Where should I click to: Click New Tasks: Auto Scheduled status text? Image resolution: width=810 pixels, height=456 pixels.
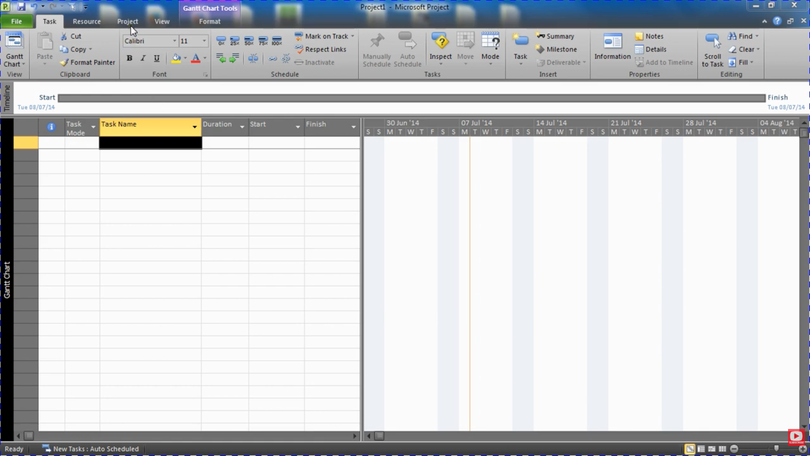[x=96, y=449]
